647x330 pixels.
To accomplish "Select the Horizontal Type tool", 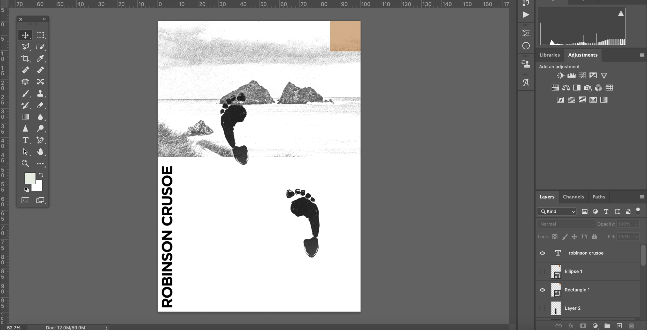I will pos(25,140).
